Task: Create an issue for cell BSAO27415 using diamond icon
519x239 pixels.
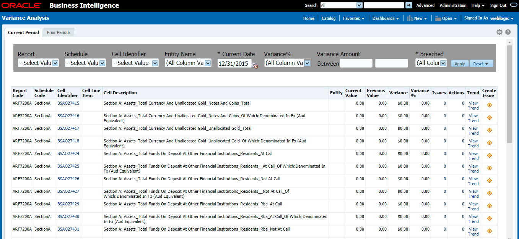Action: coord(489,105)
